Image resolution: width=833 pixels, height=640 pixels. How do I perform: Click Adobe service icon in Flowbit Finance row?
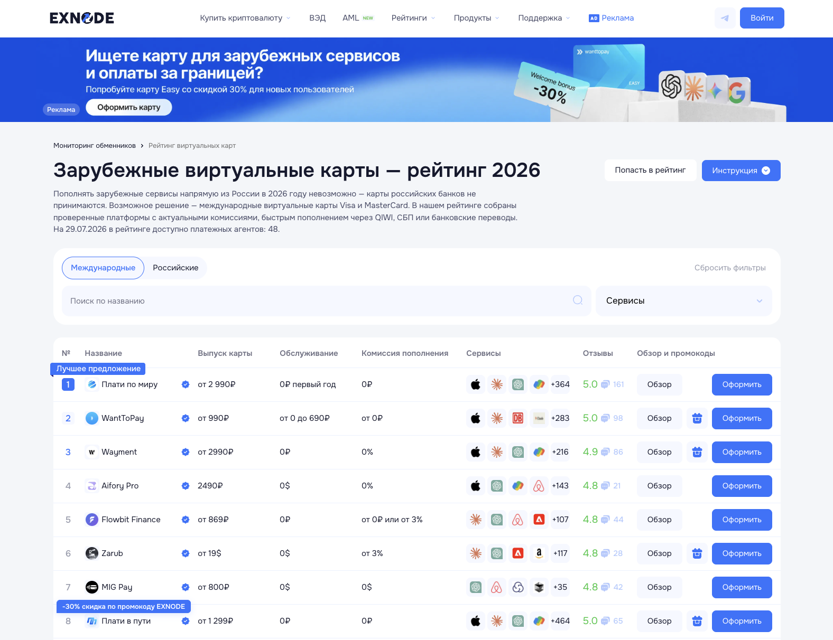pyautogui.click(x=539, y=520)
